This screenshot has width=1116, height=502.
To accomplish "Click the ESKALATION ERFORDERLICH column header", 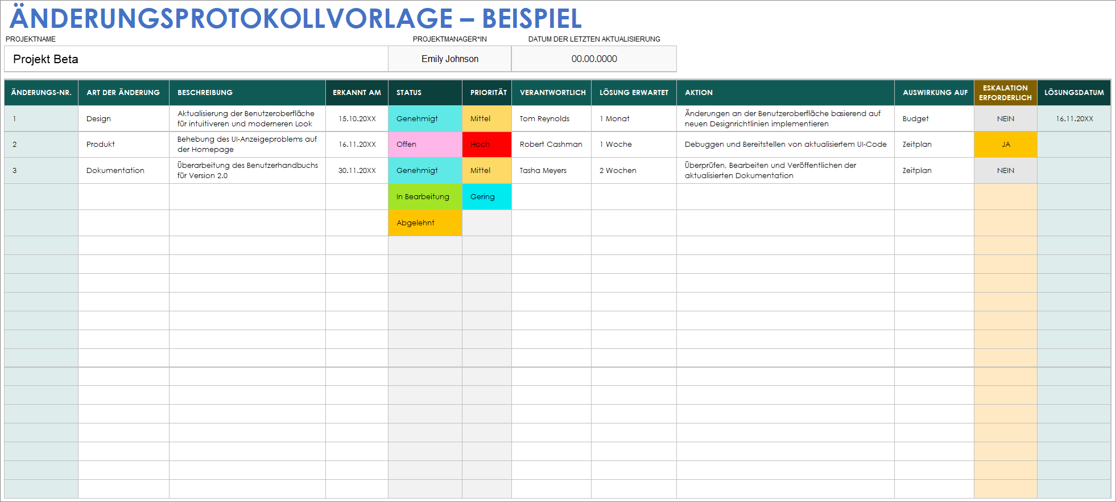I will 1006,93.
